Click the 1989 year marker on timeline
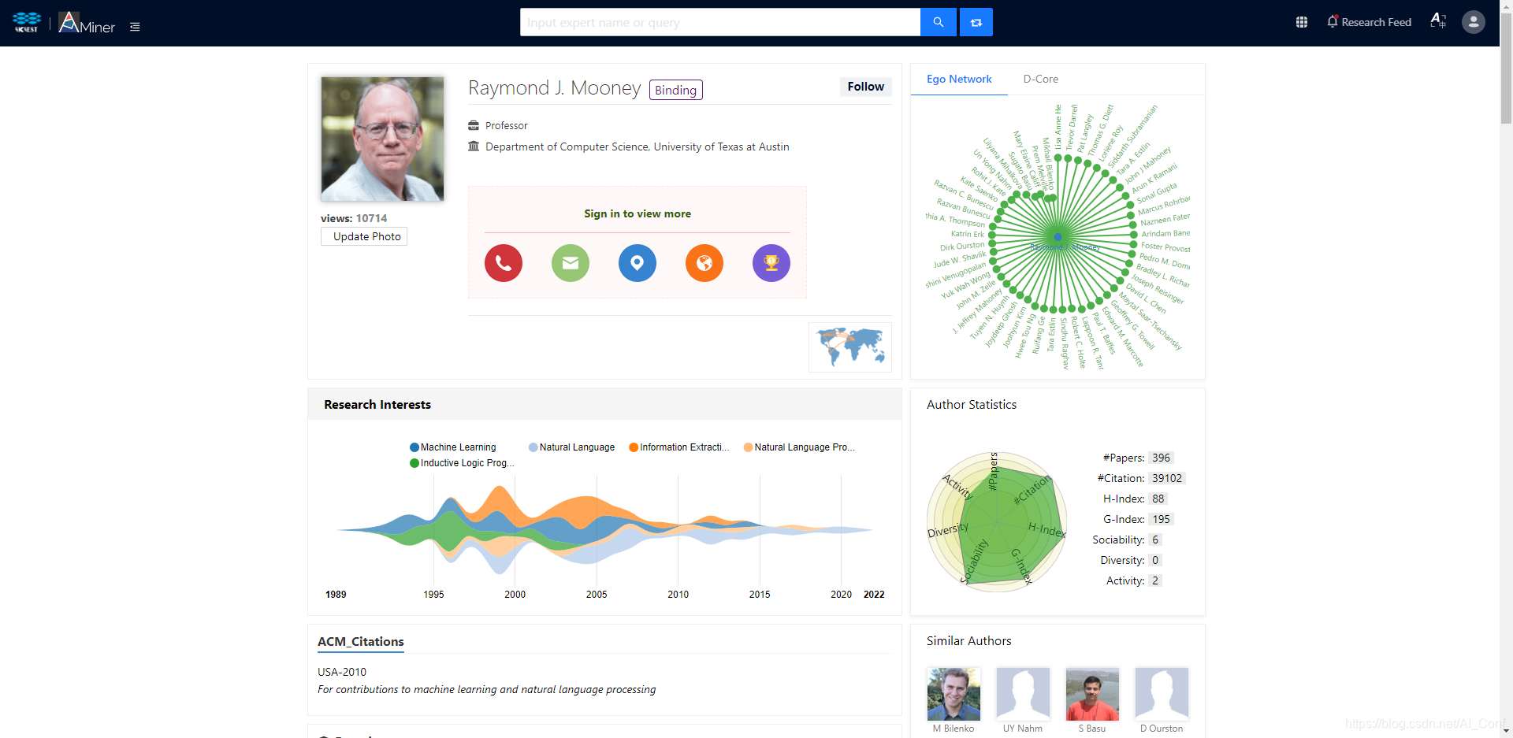The height and width of the screenshot is (738, 1513). (x=336, y=595)
